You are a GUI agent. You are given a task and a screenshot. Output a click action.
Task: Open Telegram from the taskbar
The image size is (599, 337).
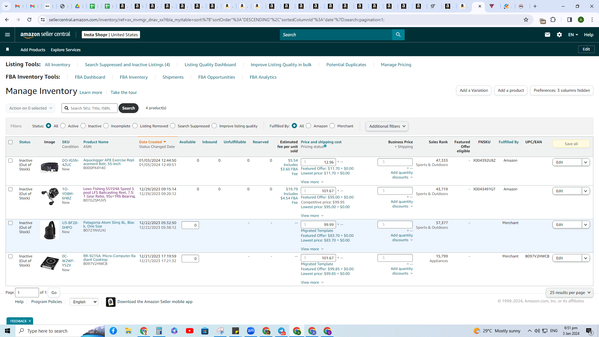[281, 331]
